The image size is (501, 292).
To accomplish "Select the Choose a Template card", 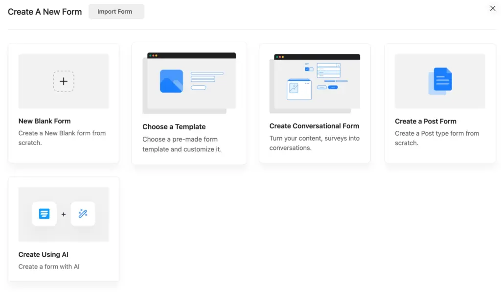I will [189, 103].
